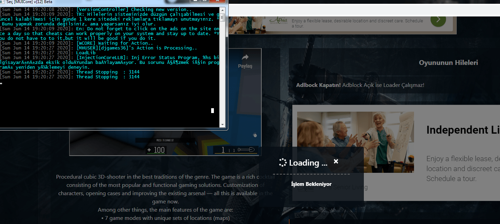The height and width of the screenshot is (224, 500).
Task: Click the 'Loading ...' label
Action: [x=308, y=163]
